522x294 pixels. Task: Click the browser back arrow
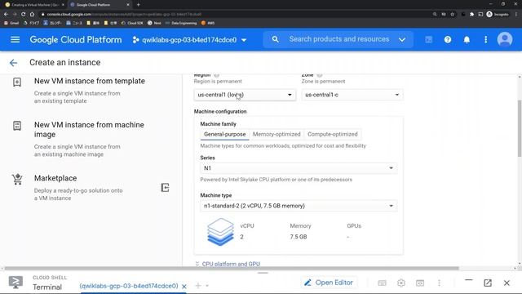click(x=6, y=15)
